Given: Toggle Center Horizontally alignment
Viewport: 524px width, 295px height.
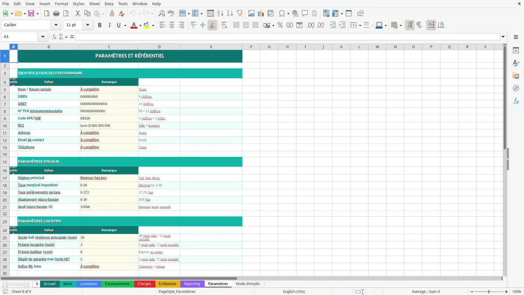Looking at the screenshot, I should (x=172, y=25).
